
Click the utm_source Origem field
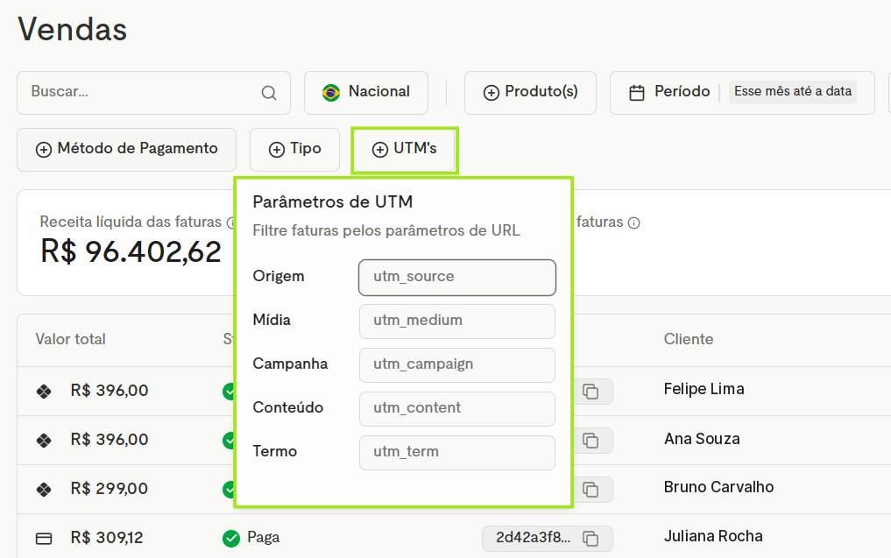[x=457, y=278]
